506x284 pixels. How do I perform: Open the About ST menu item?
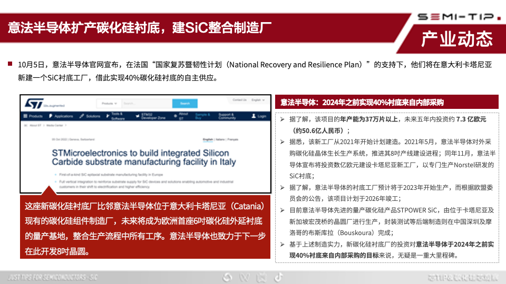click(183, 116)
